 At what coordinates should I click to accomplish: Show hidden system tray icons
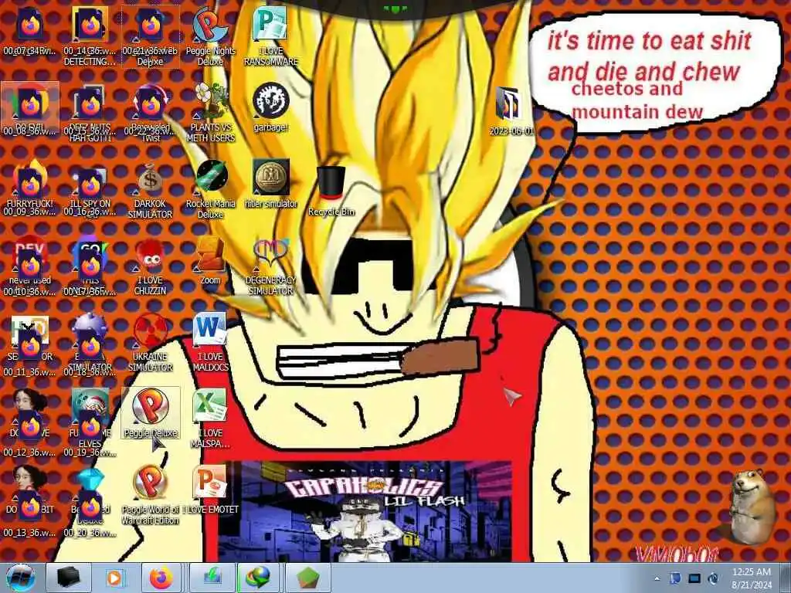[x=657, y=578]
